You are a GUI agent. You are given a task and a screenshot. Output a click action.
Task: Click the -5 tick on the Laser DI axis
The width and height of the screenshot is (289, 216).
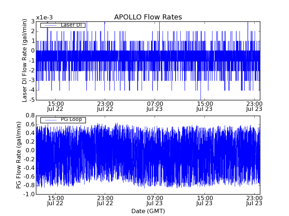click(31, 100)
